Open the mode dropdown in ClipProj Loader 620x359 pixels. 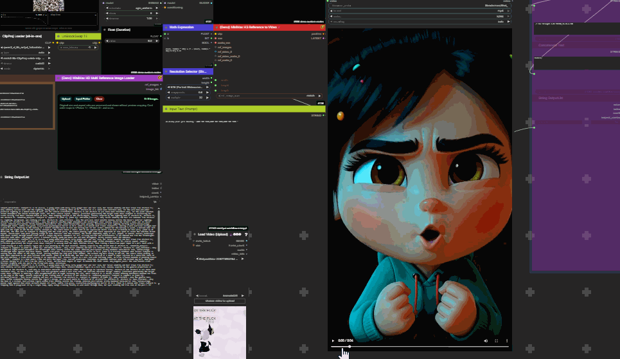[26, 68]
